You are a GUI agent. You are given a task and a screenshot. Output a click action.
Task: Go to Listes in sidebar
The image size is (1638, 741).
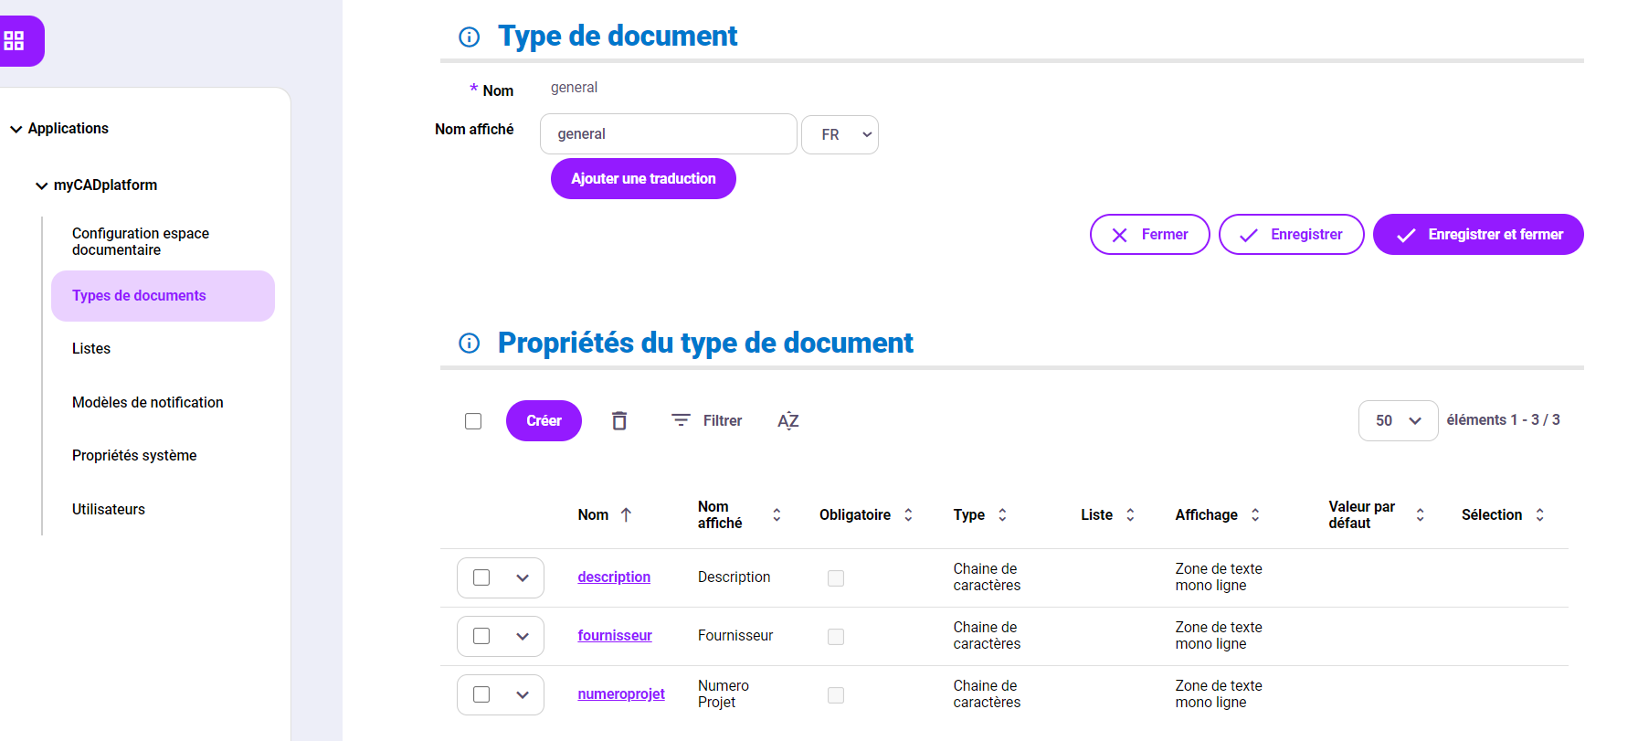(x=91, y=349)
